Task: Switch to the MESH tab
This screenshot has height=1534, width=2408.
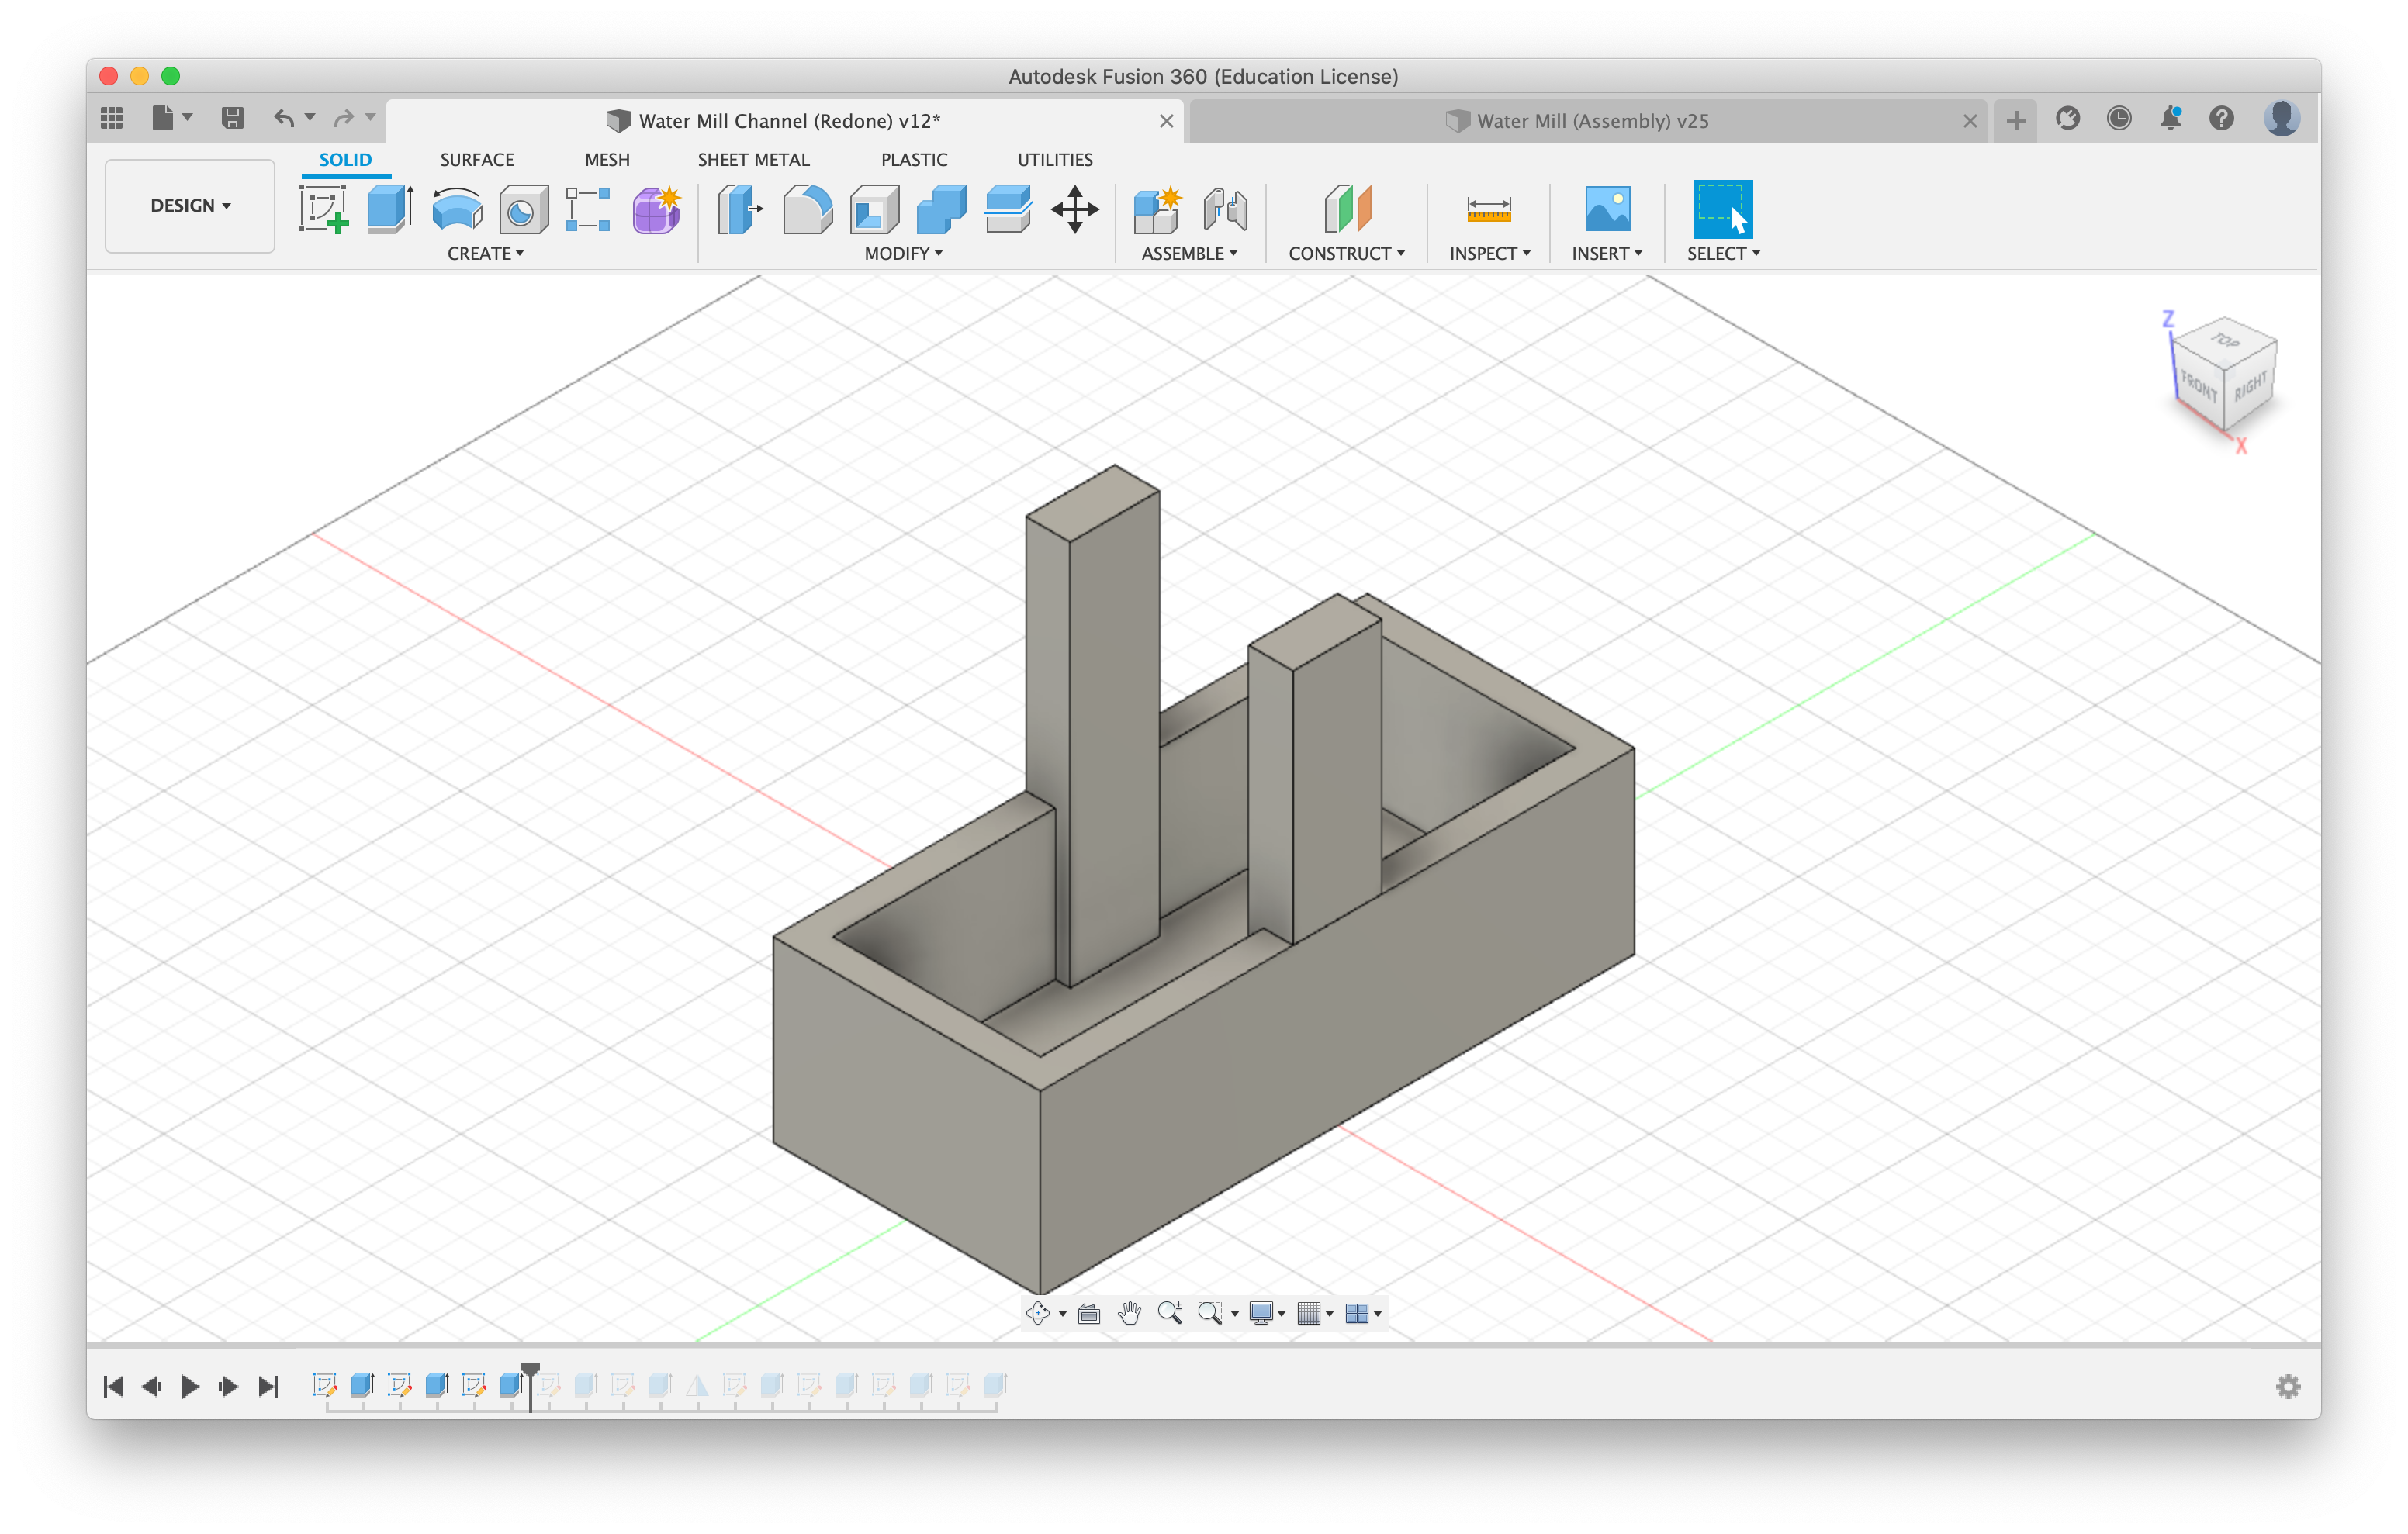Action: (606, 160)
